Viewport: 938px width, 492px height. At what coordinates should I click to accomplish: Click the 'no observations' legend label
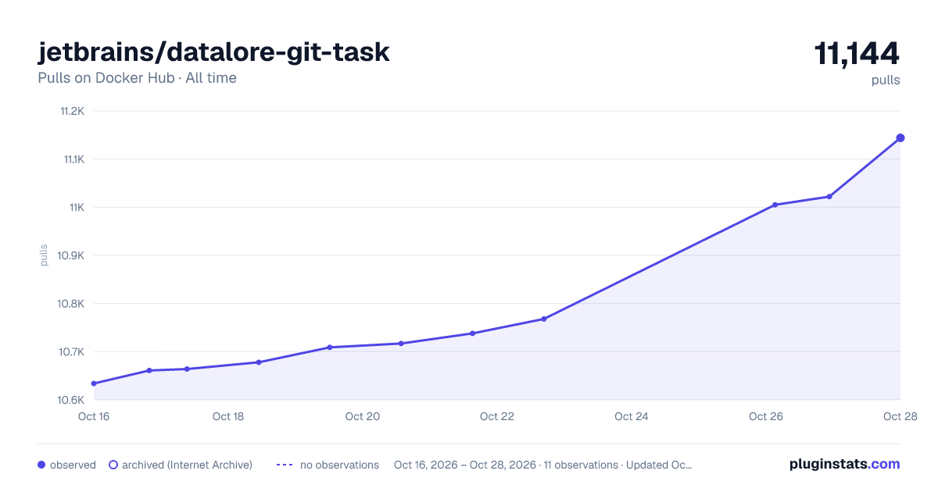339,465
